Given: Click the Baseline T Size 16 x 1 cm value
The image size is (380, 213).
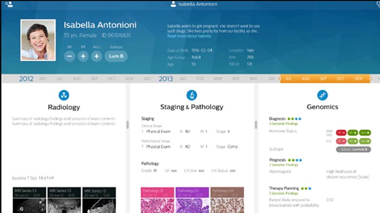Looking at the screenshot, I should tap(46, 178).
